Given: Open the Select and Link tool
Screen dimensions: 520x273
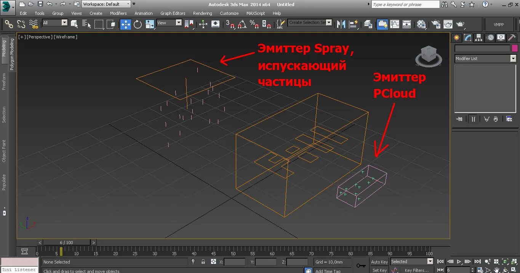Looking at the screenshot, I should pos(9,24).
